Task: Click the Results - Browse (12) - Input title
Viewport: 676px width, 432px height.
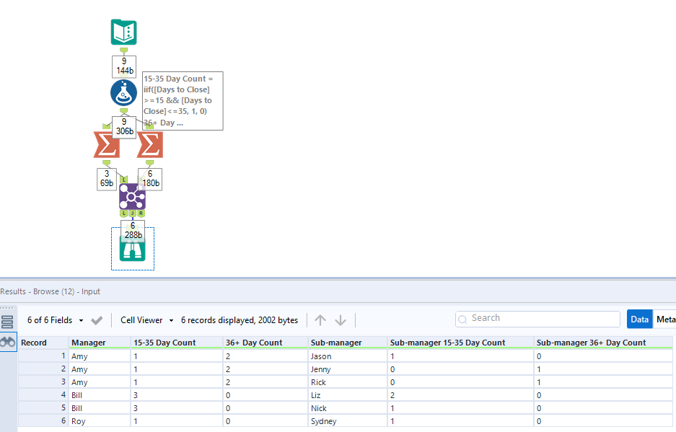Action: click(x=50, y=291)
